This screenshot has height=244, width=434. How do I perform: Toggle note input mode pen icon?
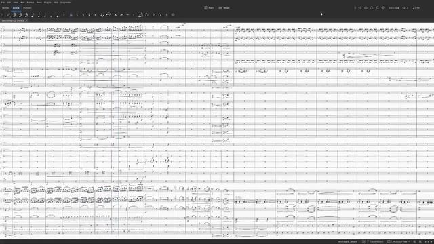(x=8, y=15)
